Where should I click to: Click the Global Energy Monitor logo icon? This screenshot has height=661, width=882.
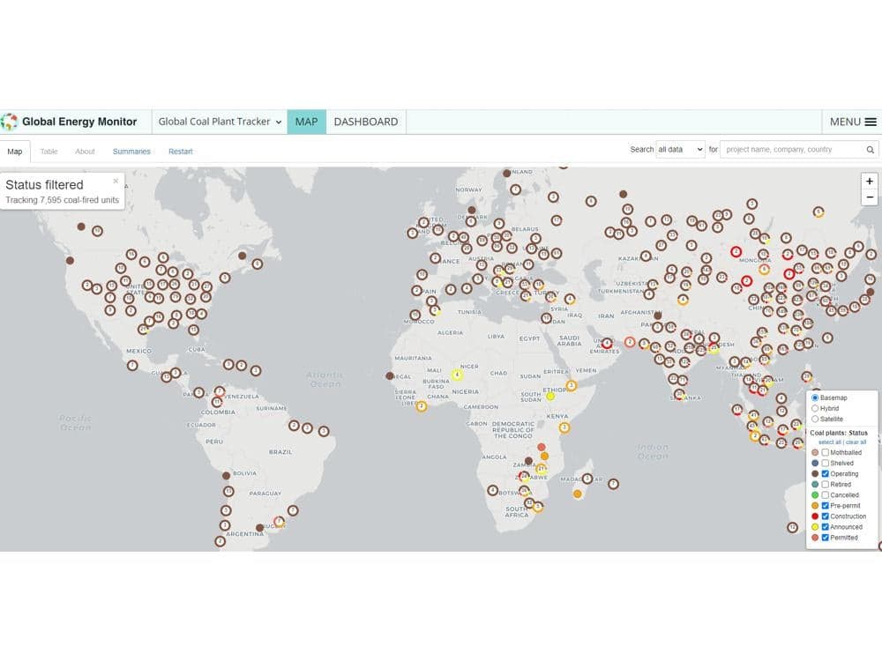pyautogui.click(x=9, y=122)
